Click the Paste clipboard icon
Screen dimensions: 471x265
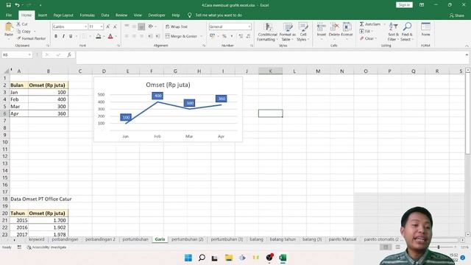coord(9,27)
